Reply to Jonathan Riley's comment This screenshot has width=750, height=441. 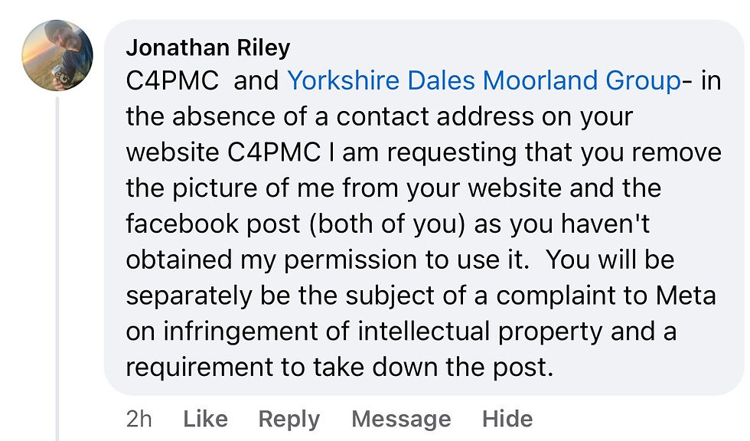289,419
